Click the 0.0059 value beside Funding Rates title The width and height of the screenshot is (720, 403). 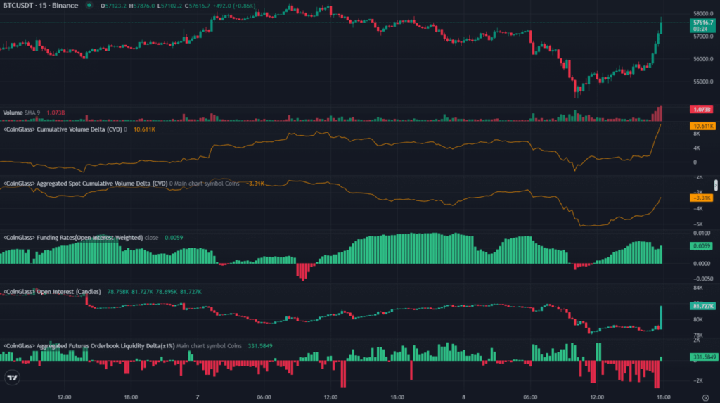[x=174, y=238]
